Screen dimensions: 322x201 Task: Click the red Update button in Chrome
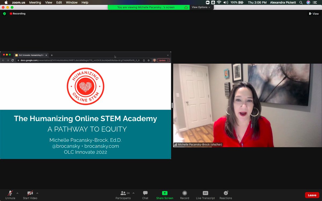[x=163, y=60]
